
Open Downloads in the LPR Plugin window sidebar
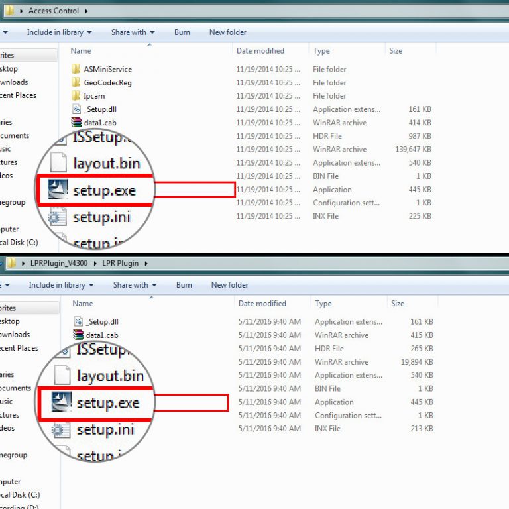coord(15,335)
